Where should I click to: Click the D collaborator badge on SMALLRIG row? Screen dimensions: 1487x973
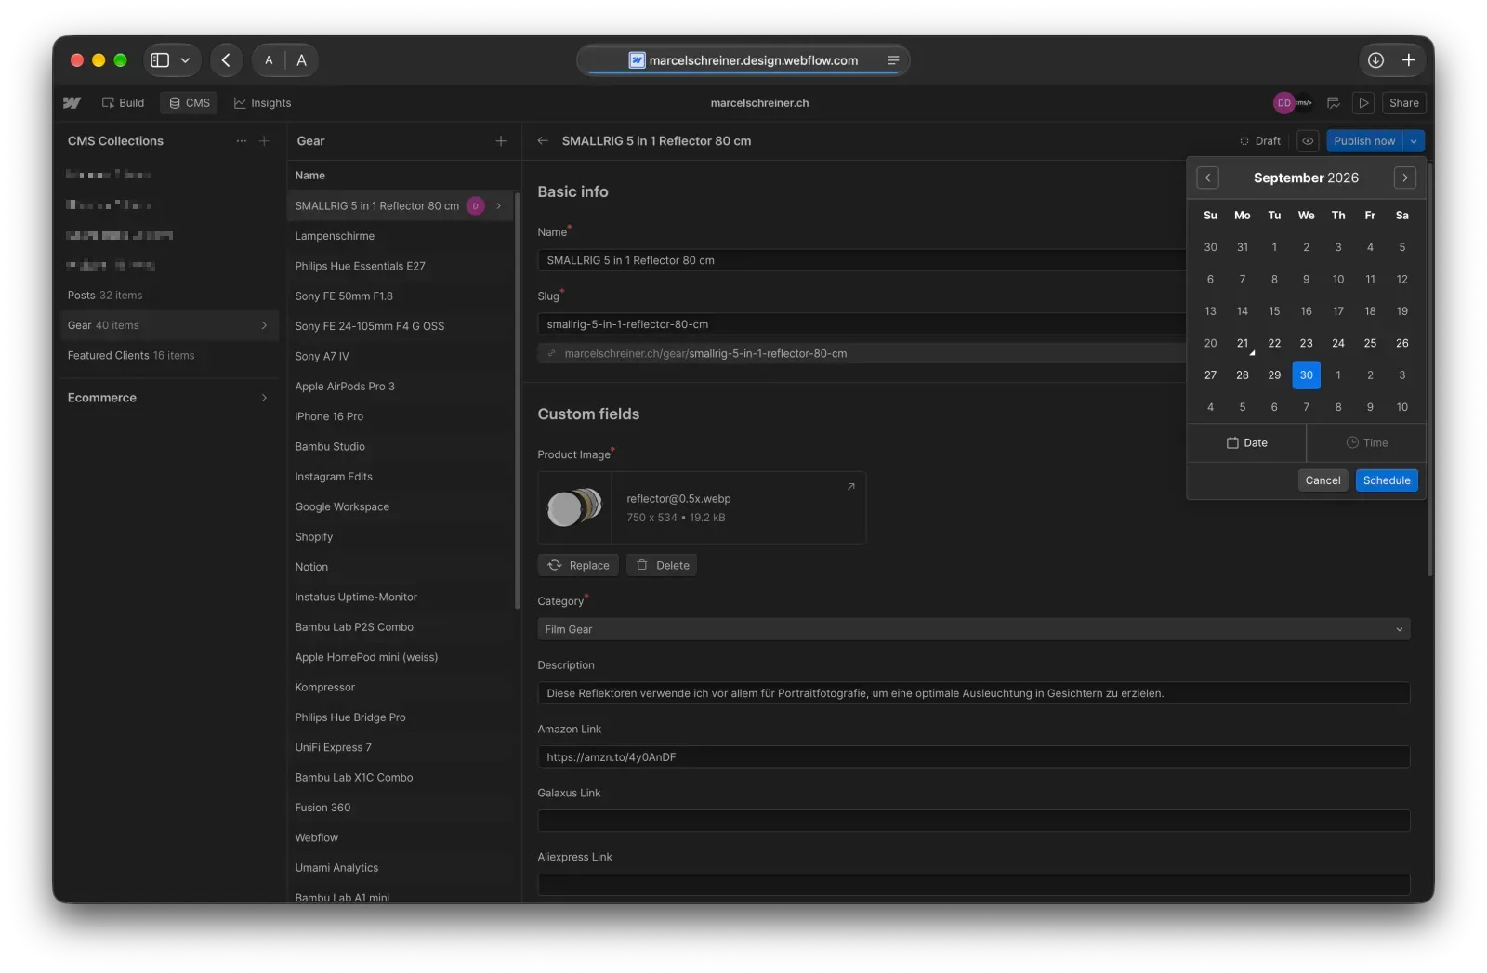point(475,206)
